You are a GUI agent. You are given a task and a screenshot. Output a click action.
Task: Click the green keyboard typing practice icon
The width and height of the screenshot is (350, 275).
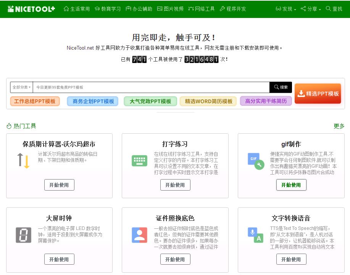pyautogui.click(x=140, y=161)
